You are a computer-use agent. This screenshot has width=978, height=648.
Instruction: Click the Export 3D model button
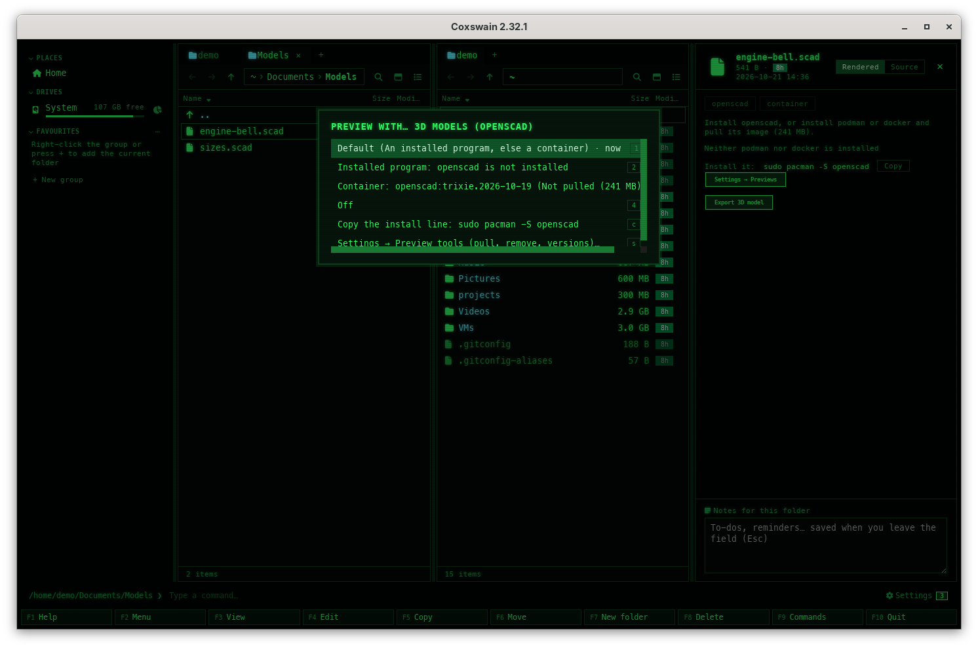739,202
